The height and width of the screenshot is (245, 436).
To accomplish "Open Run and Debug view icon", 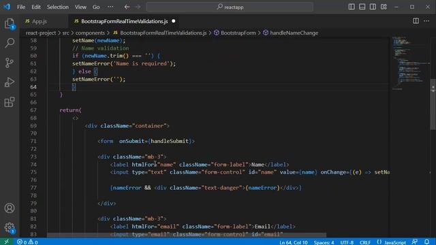I will [x=10, y=82].
